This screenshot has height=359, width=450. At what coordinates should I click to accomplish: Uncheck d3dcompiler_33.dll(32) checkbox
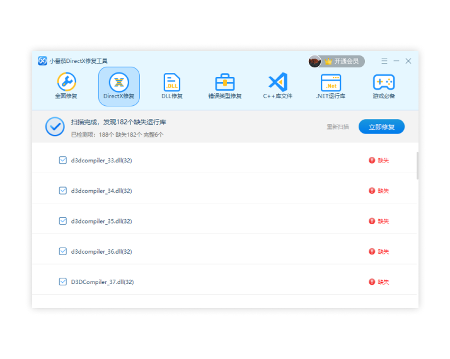(x=63, y=160)
